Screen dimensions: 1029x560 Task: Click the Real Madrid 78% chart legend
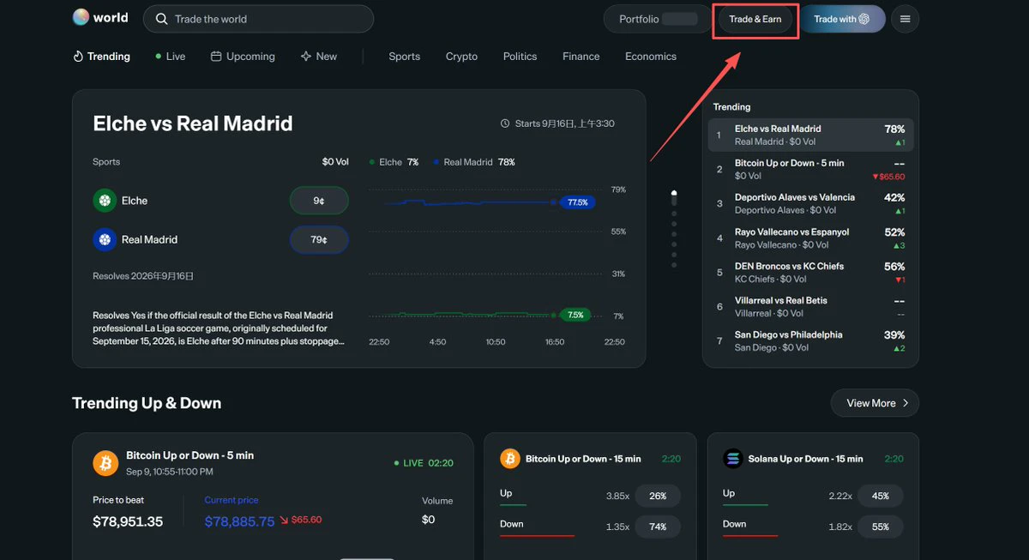[474, 162]
